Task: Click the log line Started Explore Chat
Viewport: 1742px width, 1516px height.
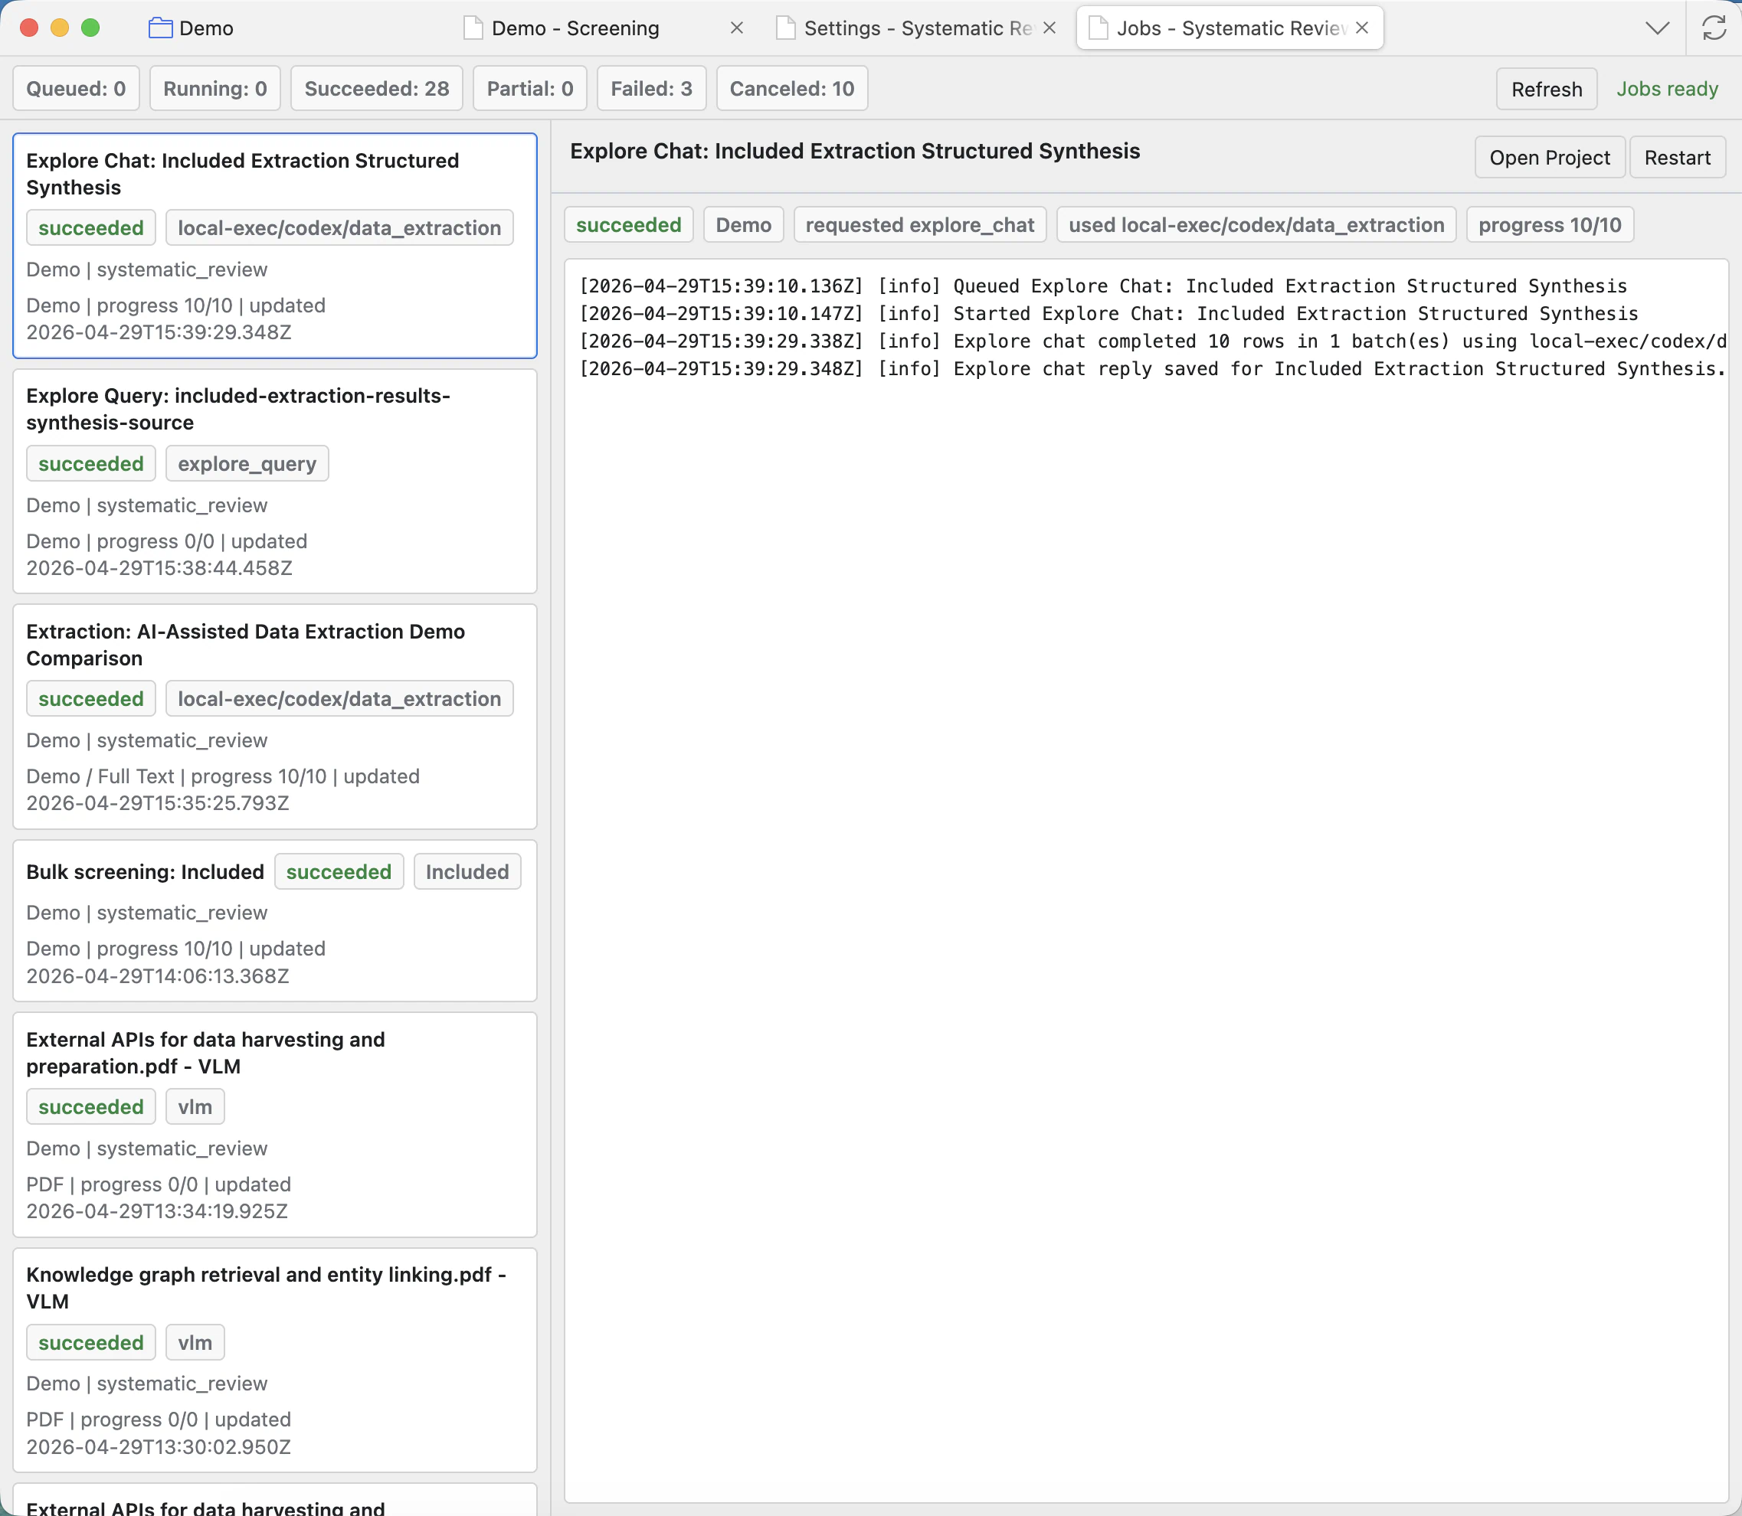Action: [1108, 314]
